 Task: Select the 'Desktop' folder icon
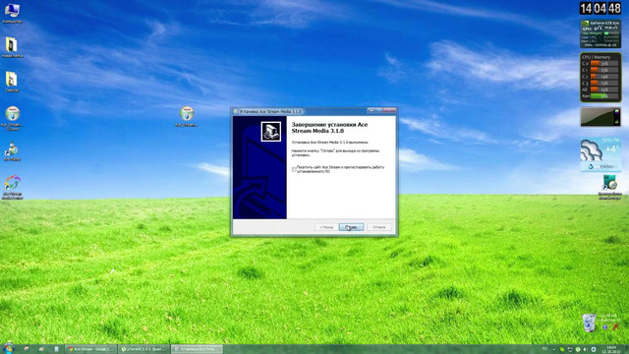pos(12,82)
